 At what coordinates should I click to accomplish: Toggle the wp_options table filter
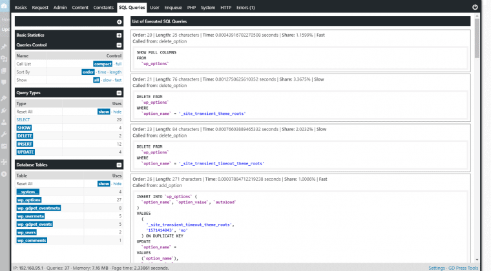coord(29,200)
